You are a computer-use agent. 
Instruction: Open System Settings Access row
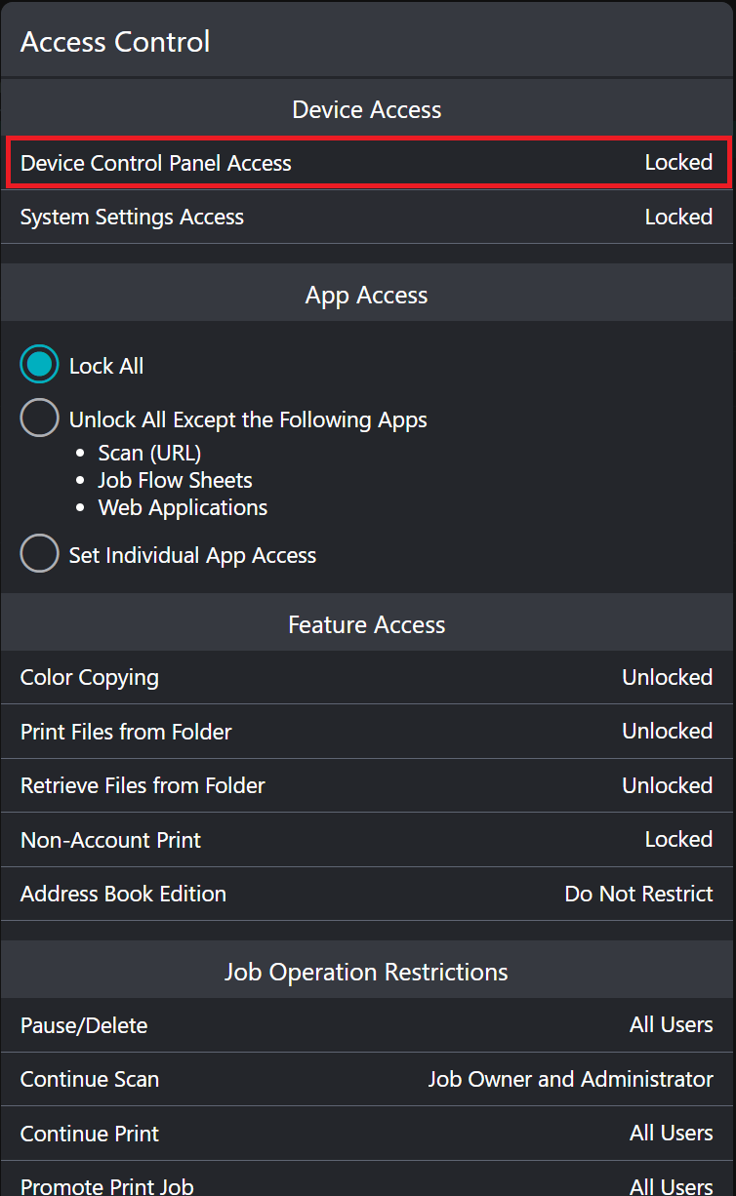(367, 217)
